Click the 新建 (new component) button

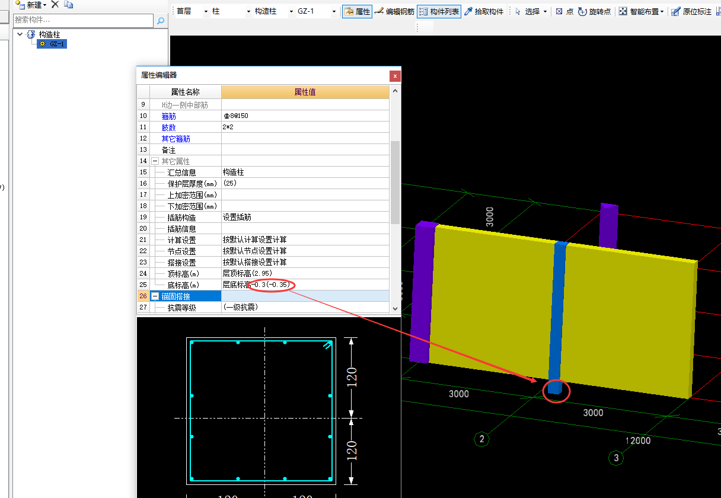[30, 4]
